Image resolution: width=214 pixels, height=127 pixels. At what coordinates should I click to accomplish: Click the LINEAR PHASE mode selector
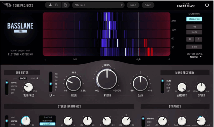[186, 6]
